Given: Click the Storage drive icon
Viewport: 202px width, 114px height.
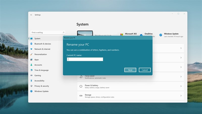Looking at the screenshot, I should (x=81, y=96).
